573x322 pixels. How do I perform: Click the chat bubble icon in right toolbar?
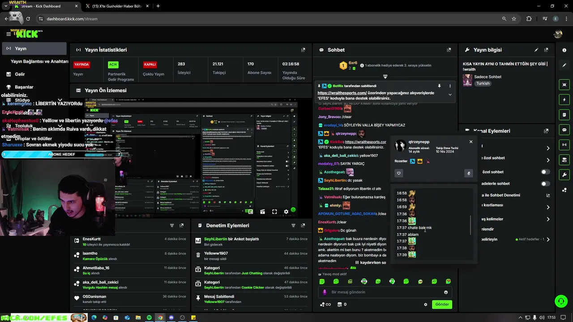click(x=564, y=130)
